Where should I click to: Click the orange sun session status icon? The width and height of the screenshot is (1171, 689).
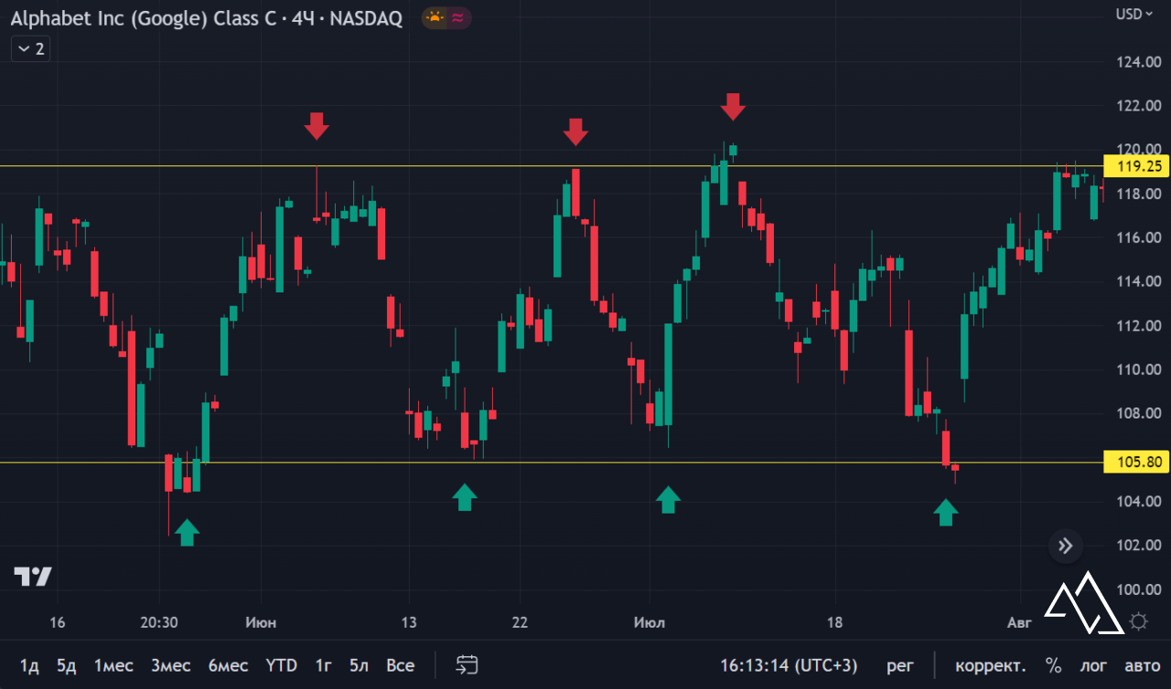(435, 17)
